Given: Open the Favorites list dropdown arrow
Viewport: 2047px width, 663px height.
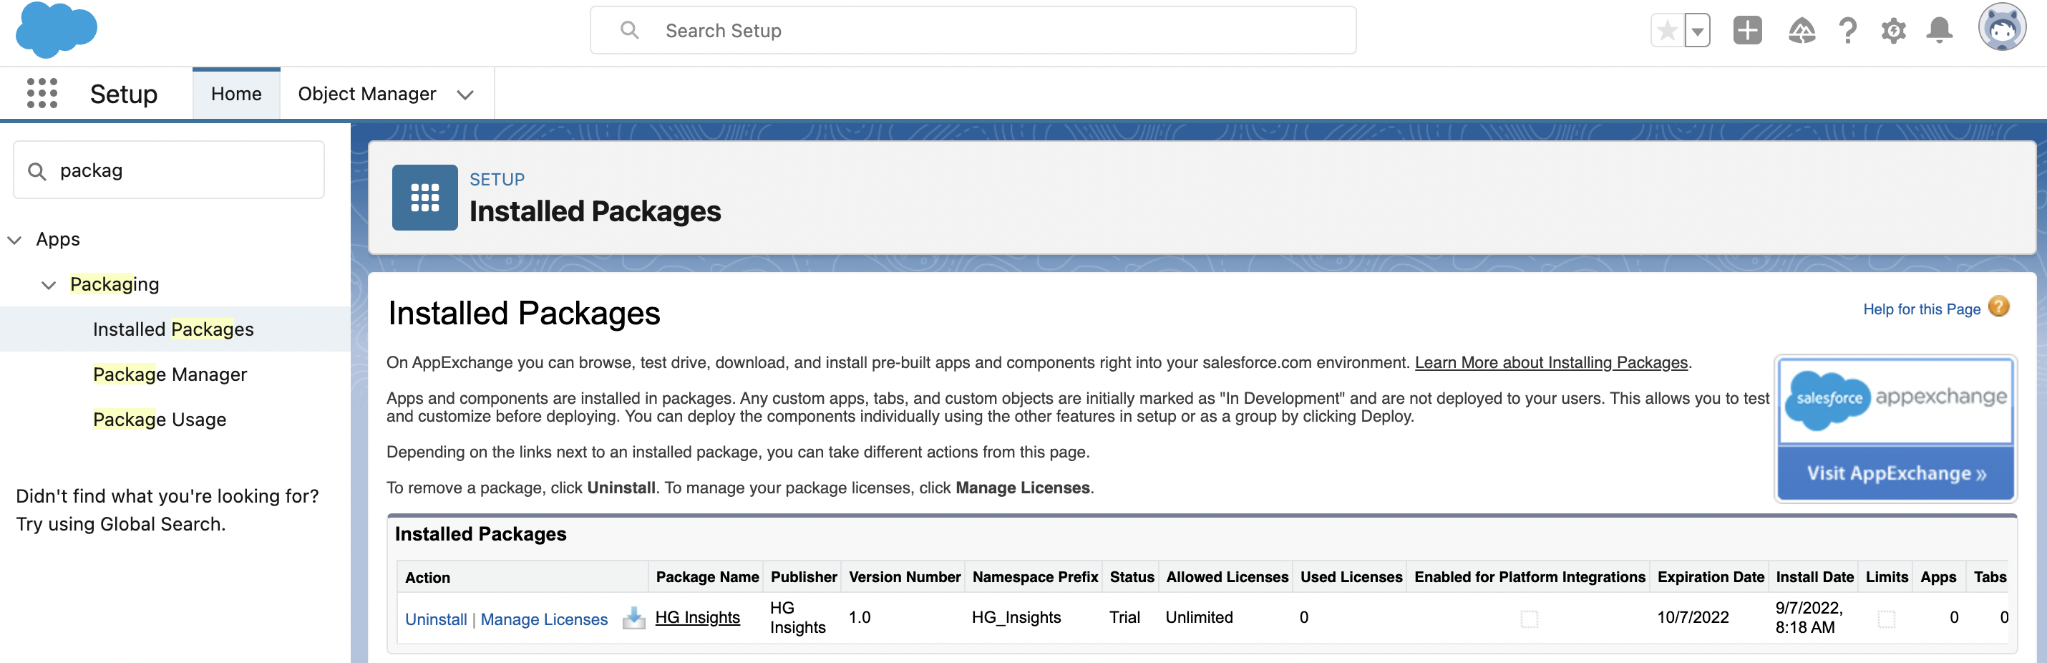Looking at the screenshot, I should point(1697,31).
